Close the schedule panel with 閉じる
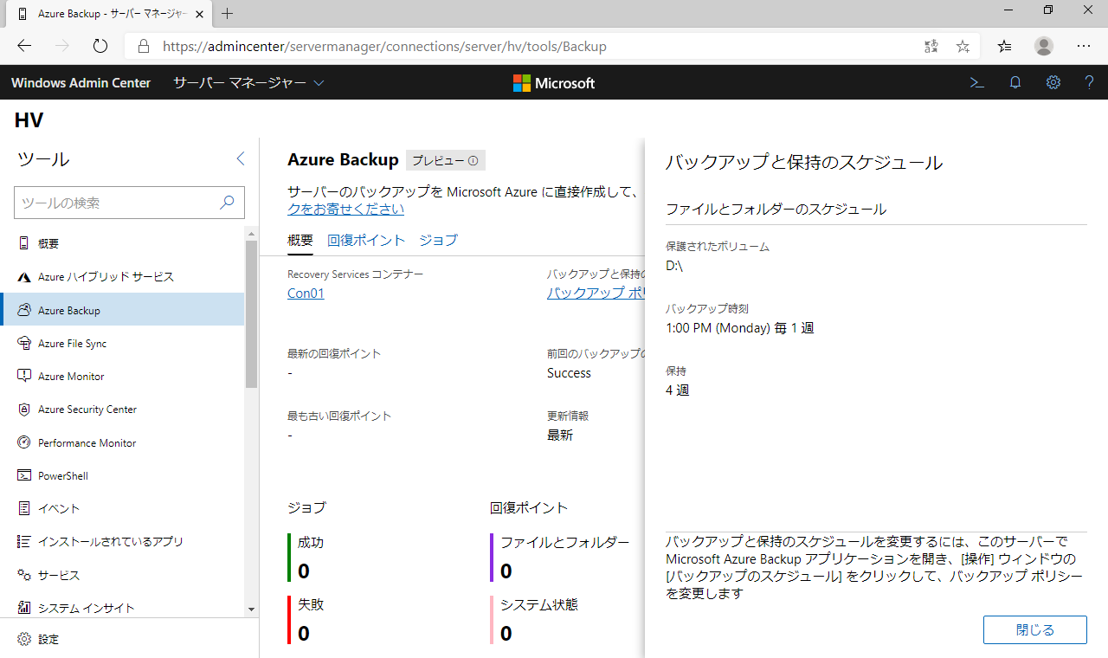Screen dimensions: 1108x658 click(x=1034, y=630)
